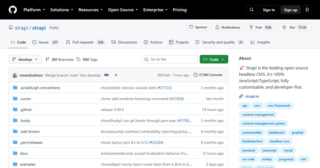Switch to the Actions tab
The image size is (320, 168).
(153, 42)
